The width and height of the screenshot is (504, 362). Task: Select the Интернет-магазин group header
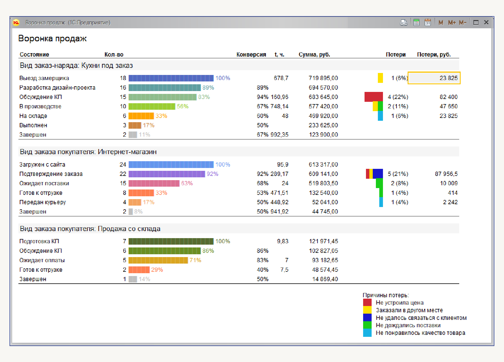tap(88, 152)
